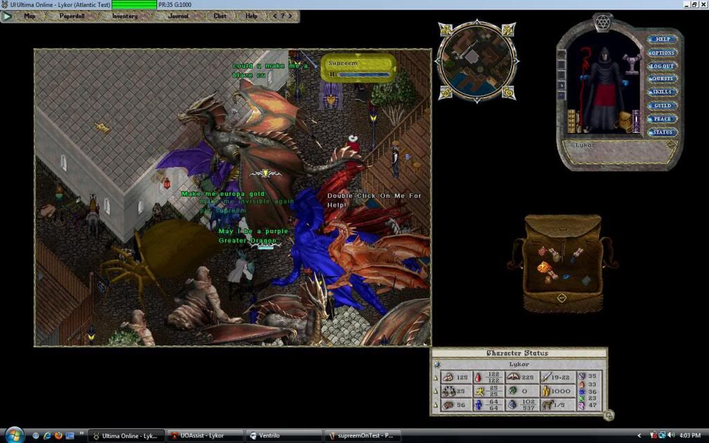Open the Inventory menu item
Image resolution: width=709 pixels, height=443 pixels.
[x=125, y=17]
